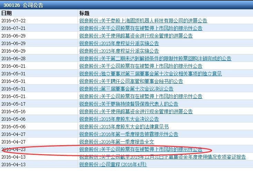
Task: Open 第三届董事会第十次会议决议公告 link
Action: [x=126, y=89]
